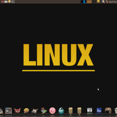
Task: Click the angry face icon in the top panel
Action: click(x=98, y=2)
